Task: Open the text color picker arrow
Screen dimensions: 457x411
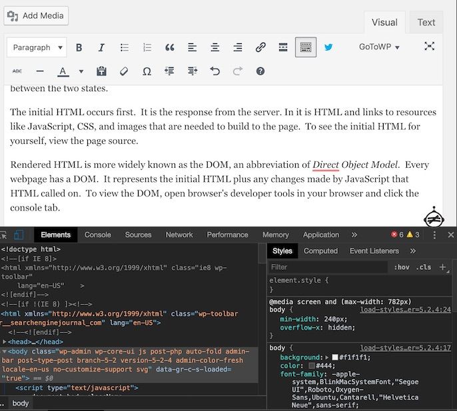Action: tap(81, 71)
